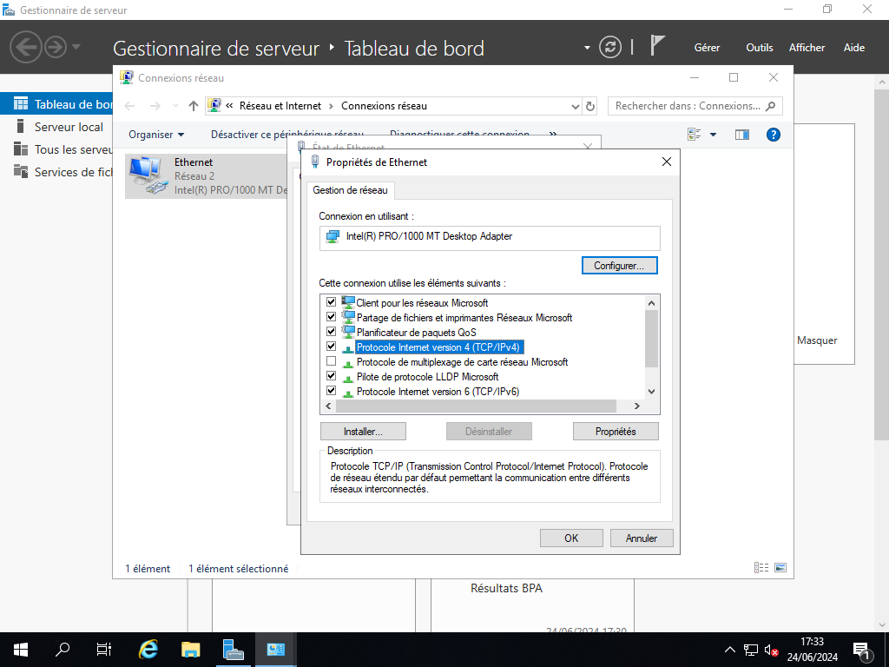Click the Server Manager refresh icon
The image size is (889, 667).
[611, 47]
